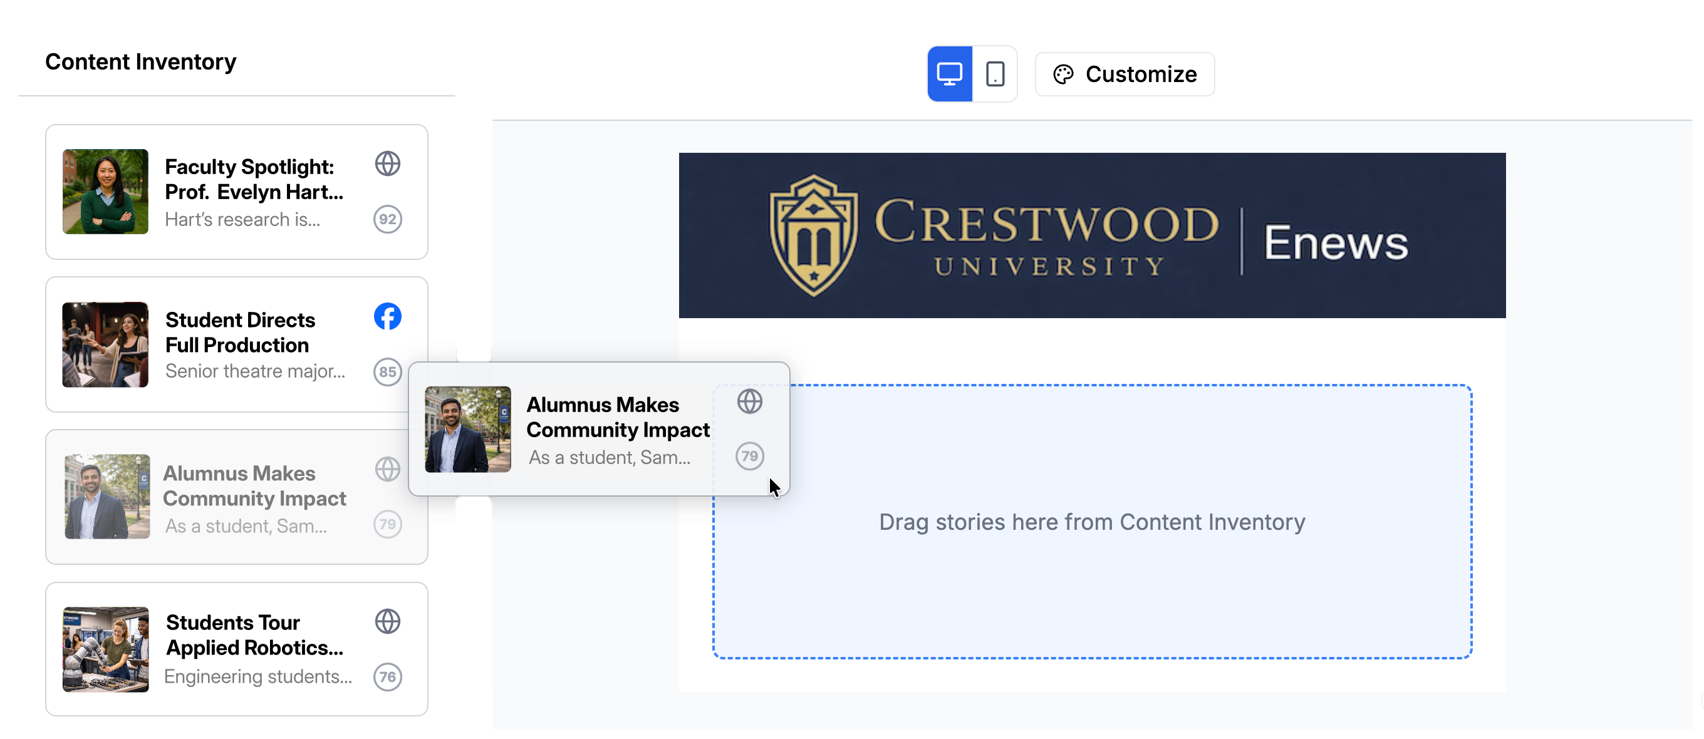Click 'As a student, Sam...' on dragged card
Screen dimensions: 1704x739
point(610,457)
